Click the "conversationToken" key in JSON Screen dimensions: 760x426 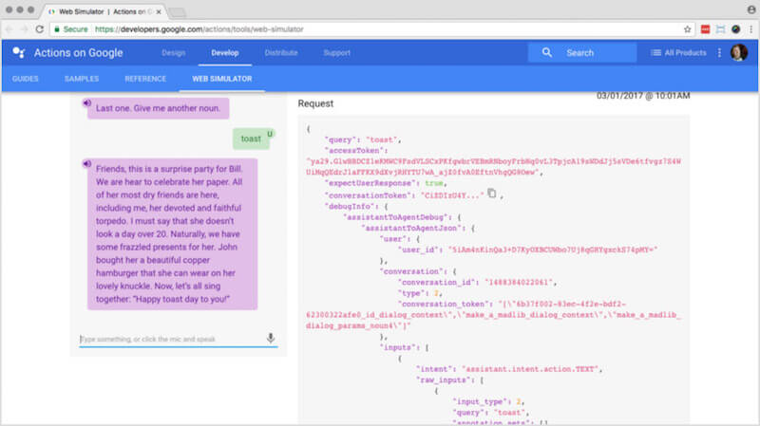click(x=369, y=195)
